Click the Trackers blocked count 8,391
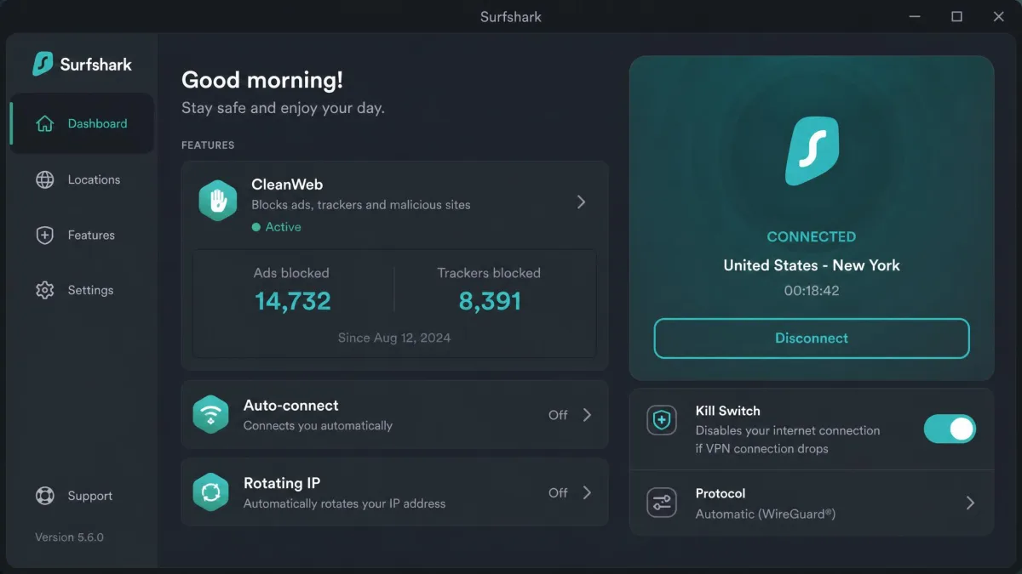1022x574 pixels. pos(490,301)
